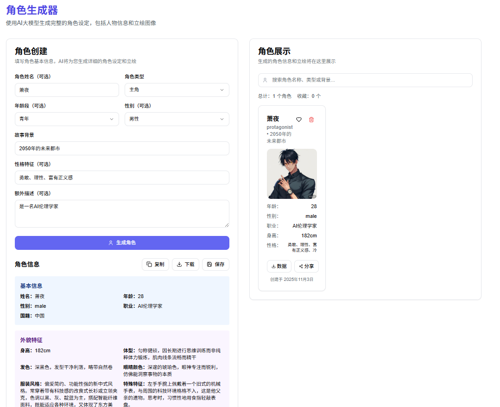Delete the 萧夜 character via trash icon

[311, 120]
